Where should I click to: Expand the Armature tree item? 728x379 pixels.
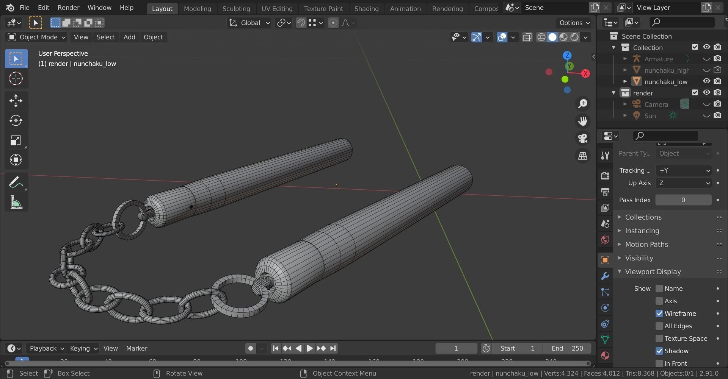(x=625, y=59)
